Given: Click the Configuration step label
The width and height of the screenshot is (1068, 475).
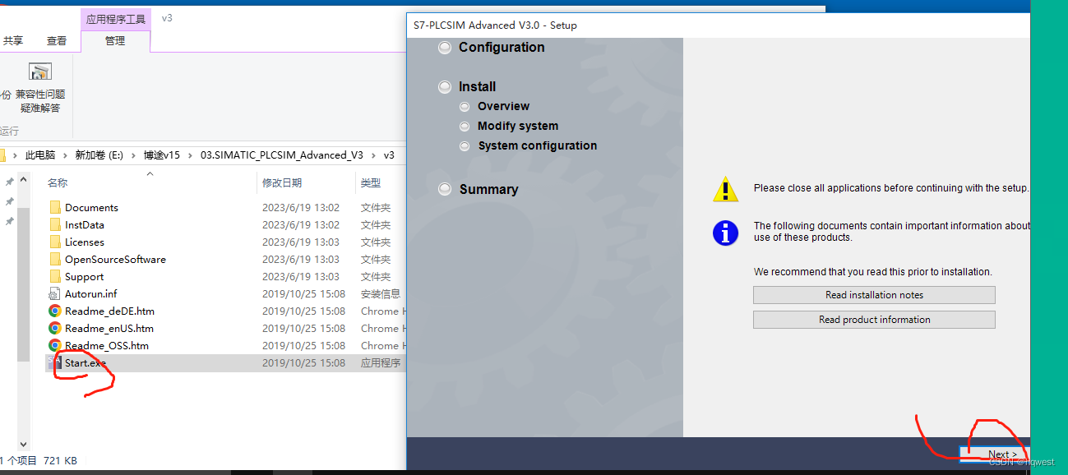Looking at the screenshot, I should pyautogui.click(x=502, y=48).
